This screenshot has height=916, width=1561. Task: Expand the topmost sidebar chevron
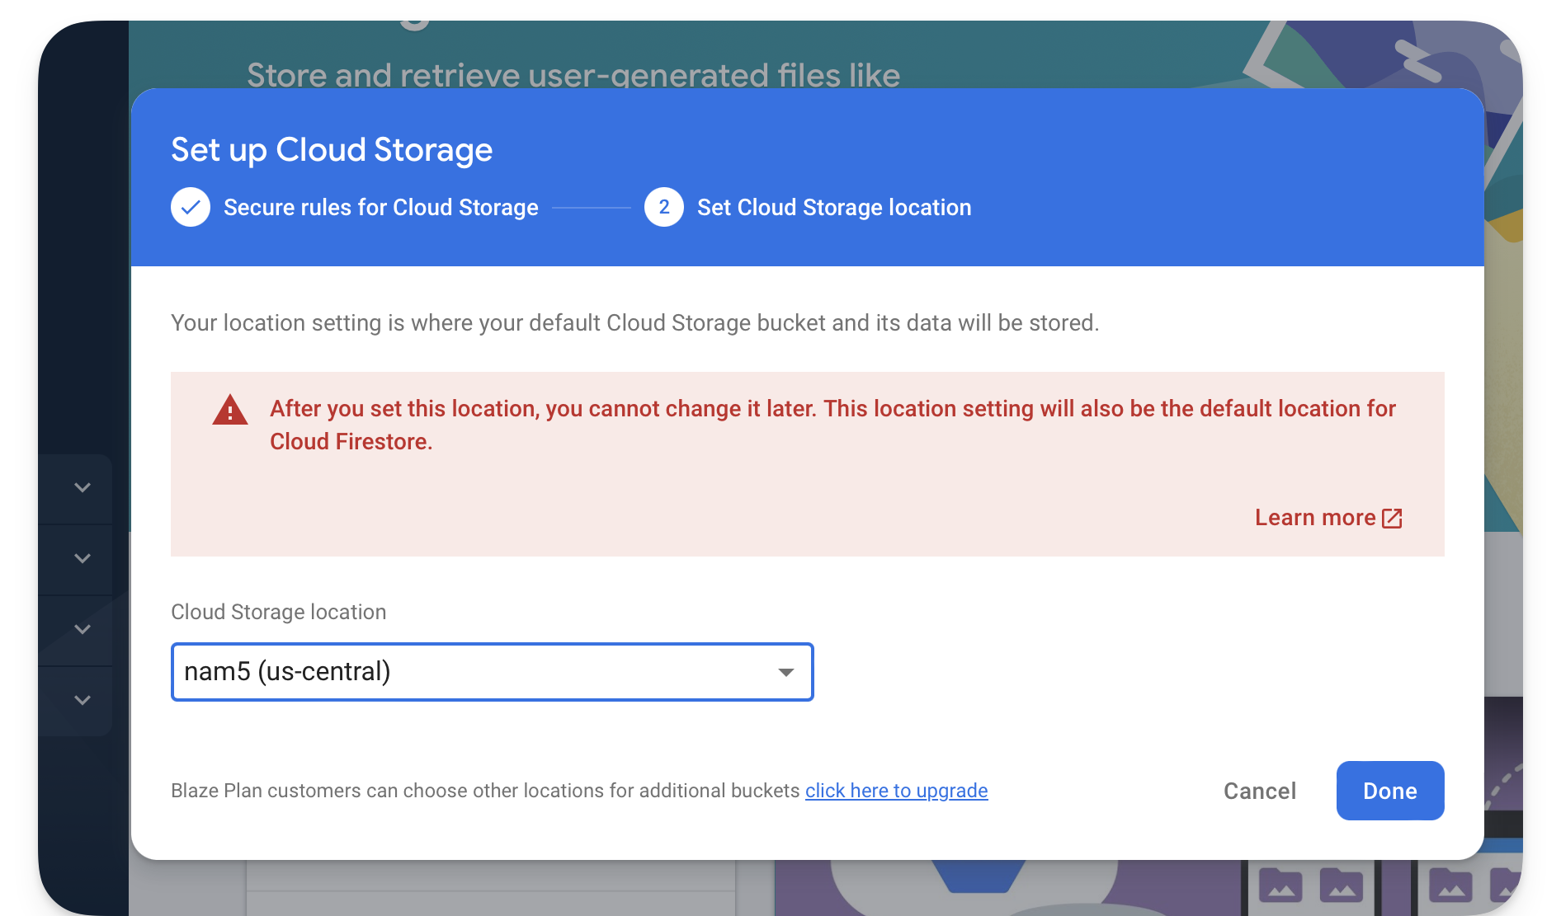click(82, 487)
